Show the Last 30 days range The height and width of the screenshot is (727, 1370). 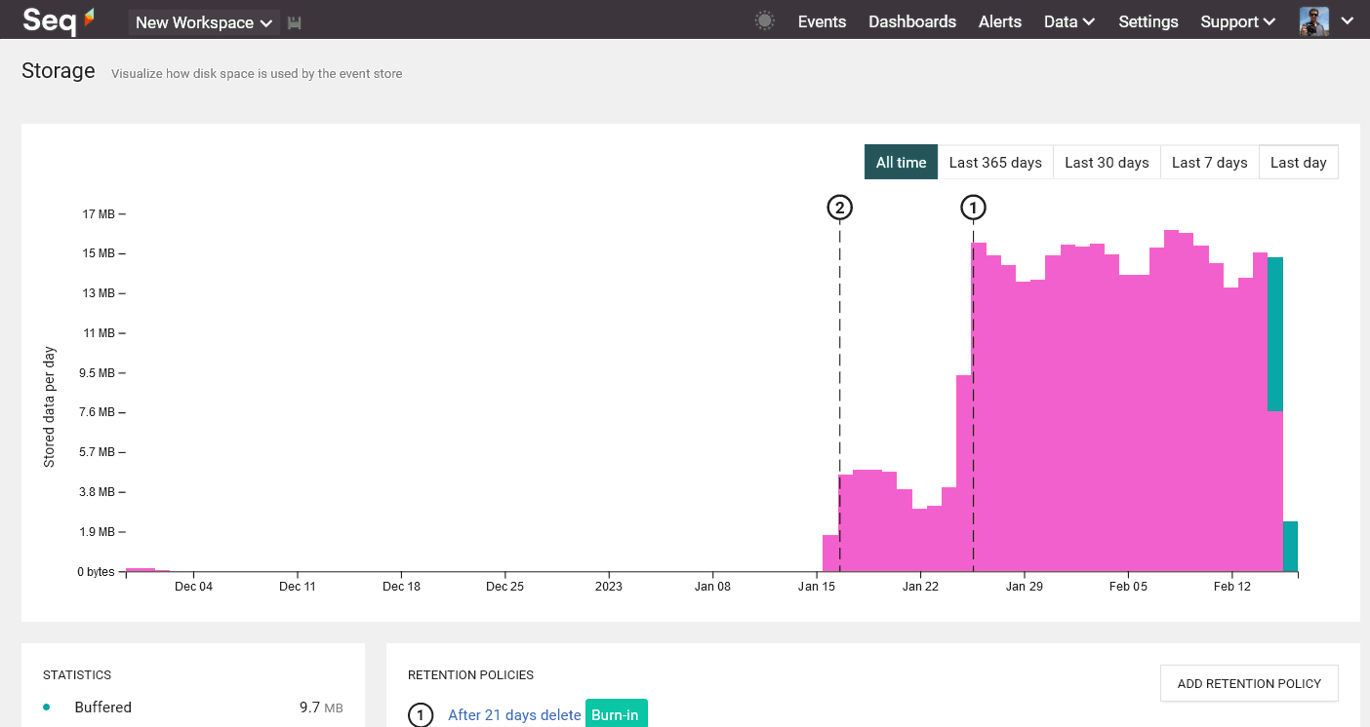click(1107, 162)
